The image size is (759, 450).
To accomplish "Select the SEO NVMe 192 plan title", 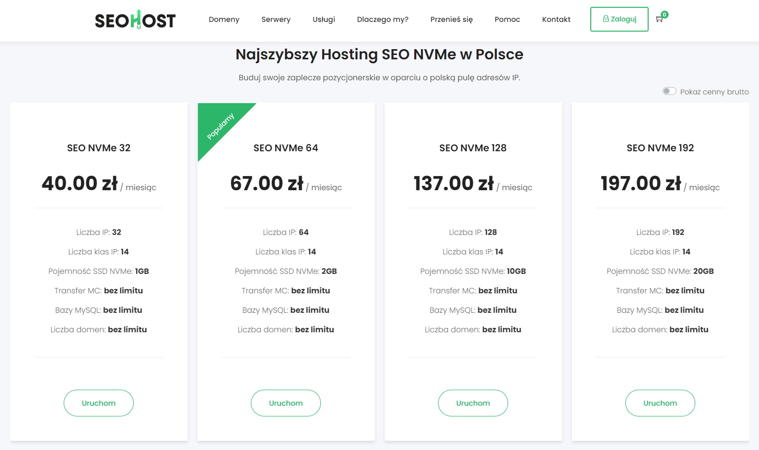I will coord(660,148).
